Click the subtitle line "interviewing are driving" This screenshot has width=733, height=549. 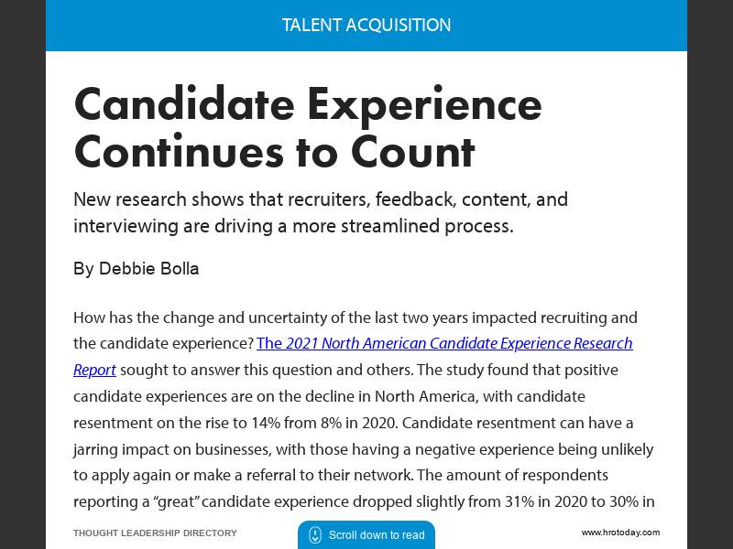tap(293, 226)
